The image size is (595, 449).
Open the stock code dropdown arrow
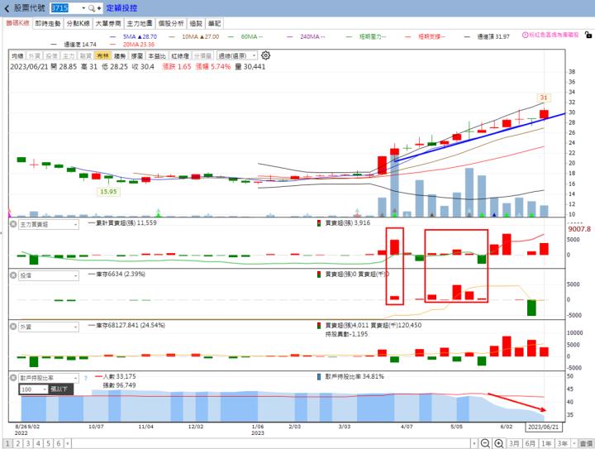coord(83,8)
